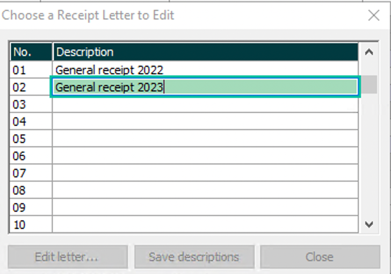Screen dimensions: 391x274
Task: Select the empty description for row 04
Action: click(x=205, y=121)
